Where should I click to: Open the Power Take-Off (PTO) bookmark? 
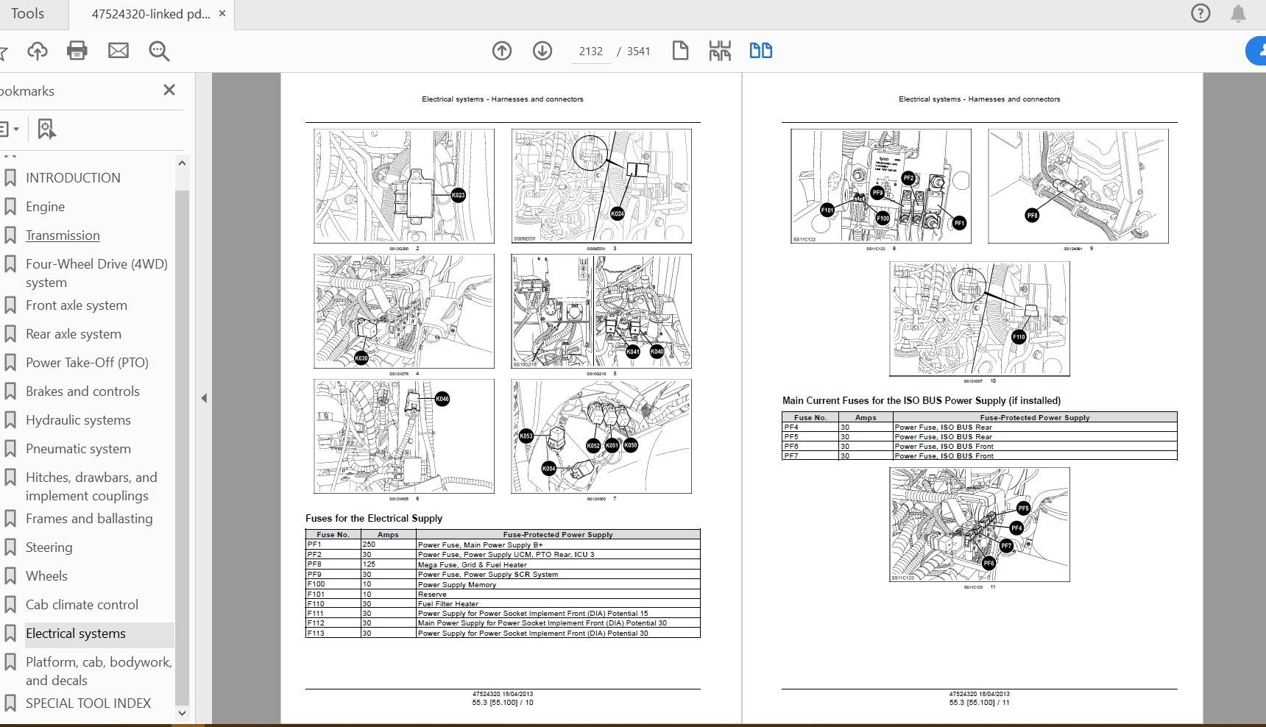point(87,363)
